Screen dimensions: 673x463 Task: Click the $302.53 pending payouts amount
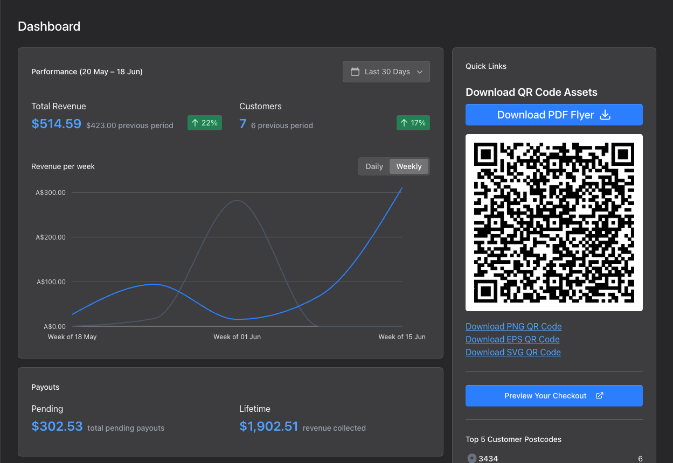click(x=57, y=426)
